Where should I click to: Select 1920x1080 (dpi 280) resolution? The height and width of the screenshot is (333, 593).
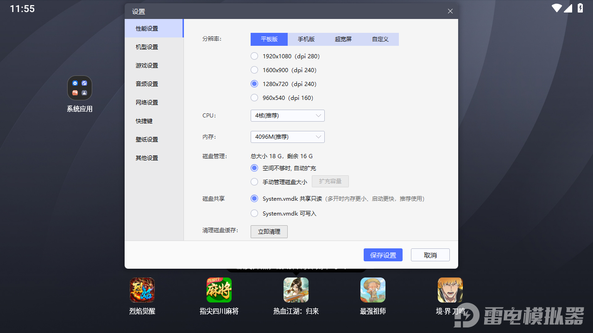click(254, 56)
